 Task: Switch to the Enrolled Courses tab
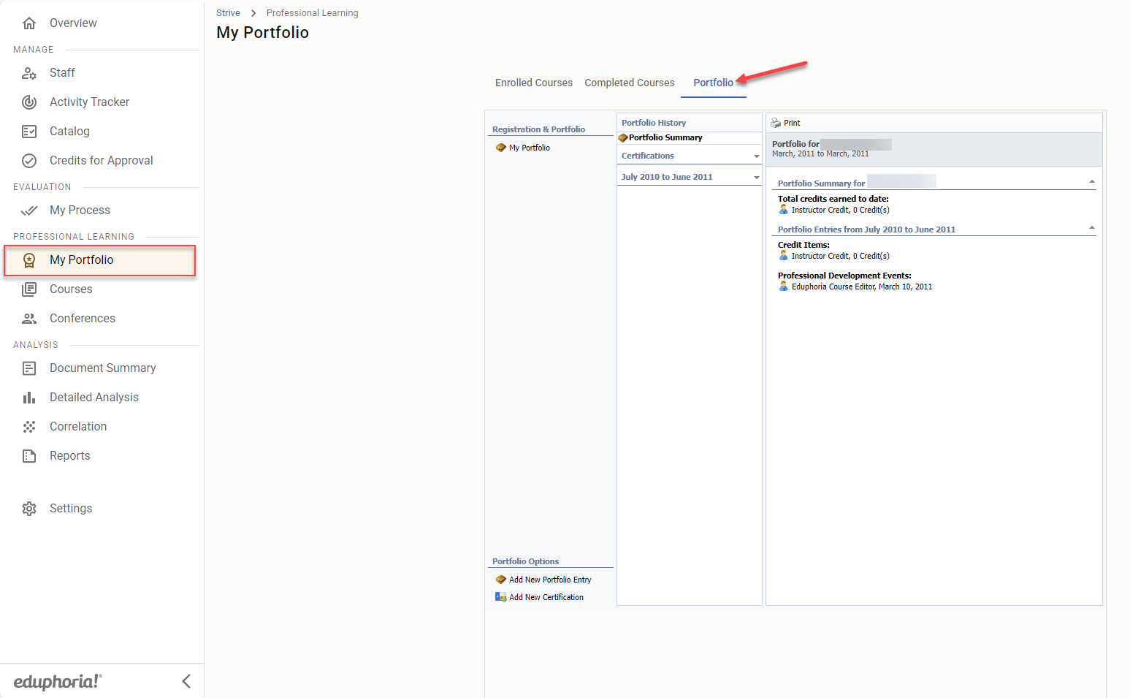(x=533, y=83)
